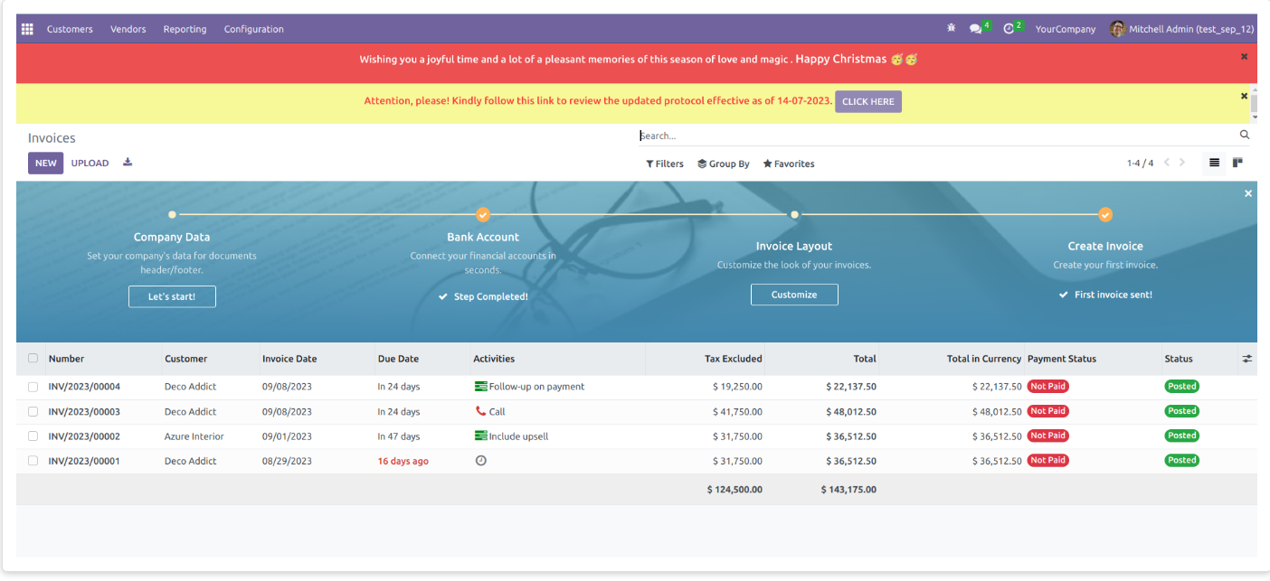This screenshot has height=581, width=1270.
Task: Open the Vendors menu
Action: pos(128,29)
